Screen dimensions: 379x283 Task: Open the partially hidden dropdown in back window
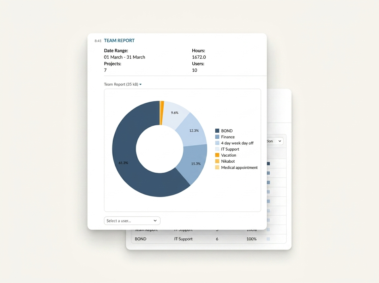[x=275, y=141]
